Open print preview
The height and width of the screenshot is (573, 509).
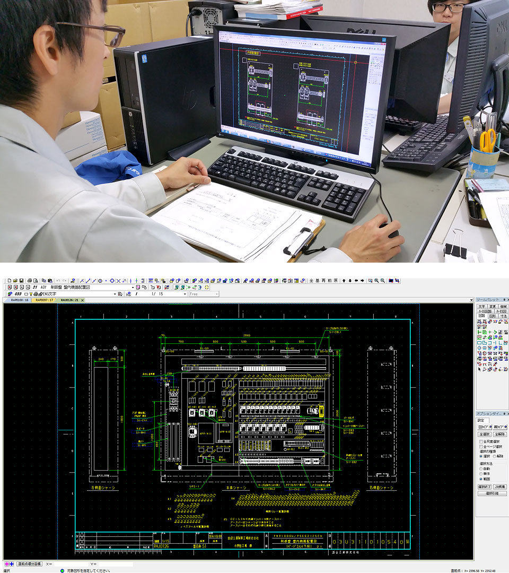[x=36, y=281]
